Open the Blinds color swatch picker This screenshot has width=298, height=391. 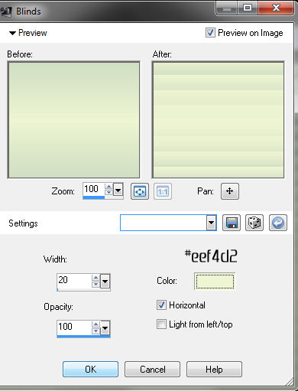coord(215,281)
